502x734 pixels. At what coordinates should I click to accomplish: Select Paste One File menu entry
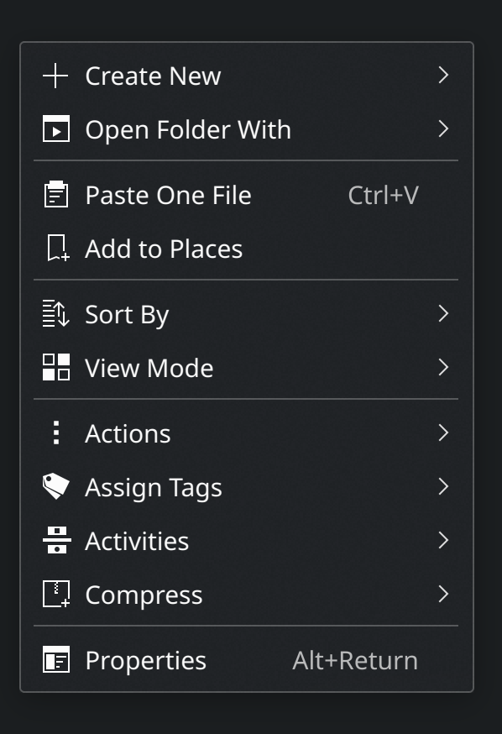pos(246,195)
